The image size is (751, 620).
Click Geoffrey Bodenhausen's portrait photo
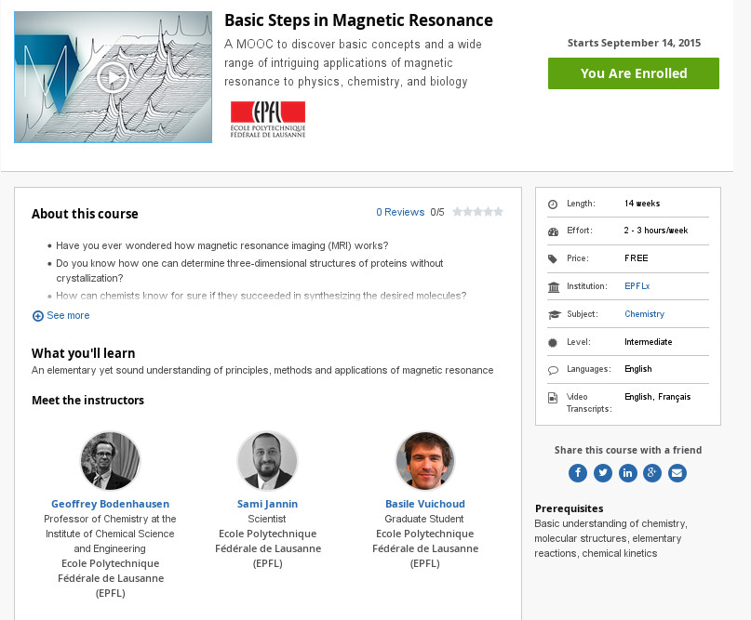pyautogui.click(x=110, y=461)
